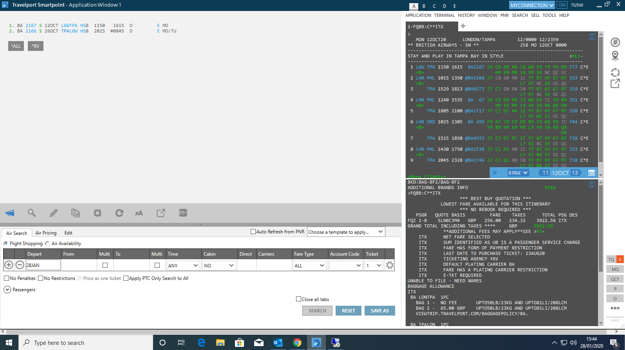Click the RESET button

[x=348, y=310]
